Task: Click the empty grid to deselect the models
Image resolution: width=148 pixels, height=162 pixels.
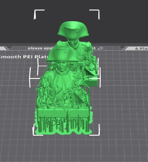Action: tap(119, 114)
